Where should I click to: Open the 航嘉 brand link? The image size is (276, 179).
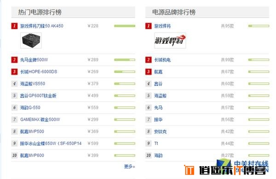click(158, 72)
